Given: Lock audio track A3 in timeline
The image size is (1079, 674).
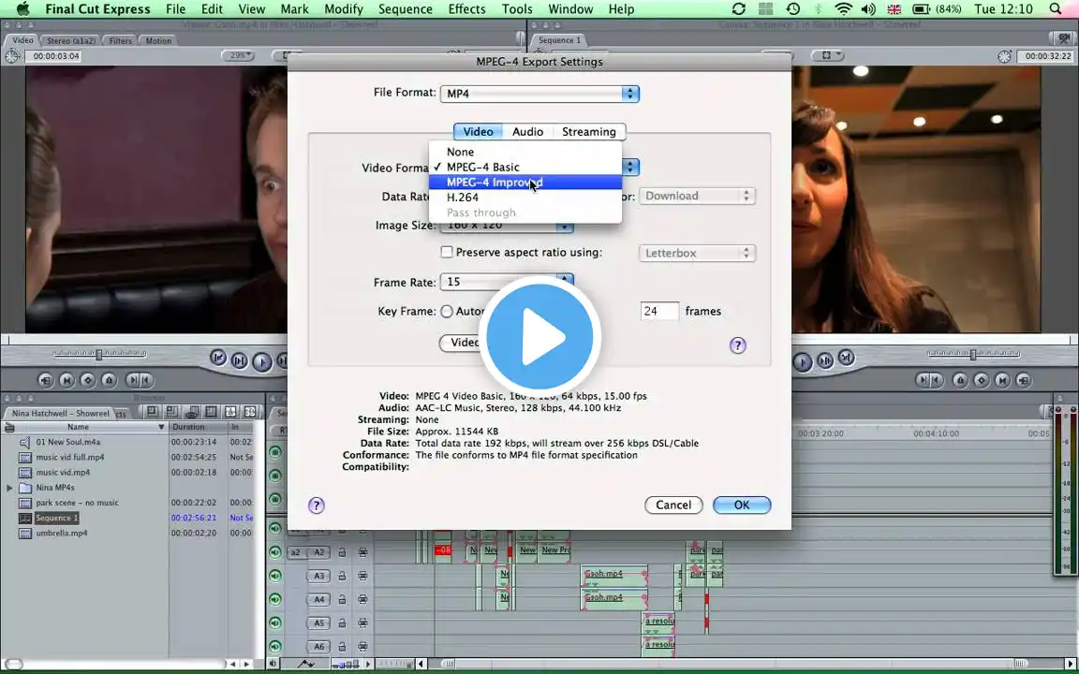Looking at the screenshot, I should [342, 577].
